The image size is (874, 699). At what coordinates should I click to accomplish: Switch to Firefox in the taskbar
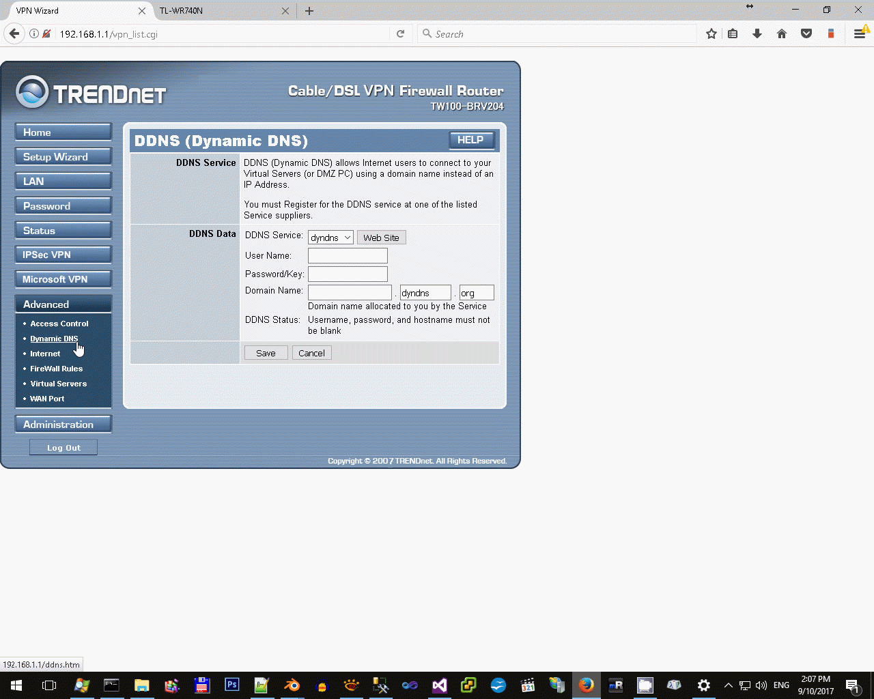click(x=586, y=685)
